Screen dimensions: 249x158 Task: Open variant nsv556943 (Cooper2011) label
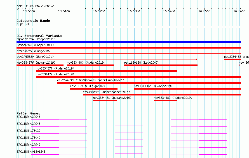[x=35, y=45]
